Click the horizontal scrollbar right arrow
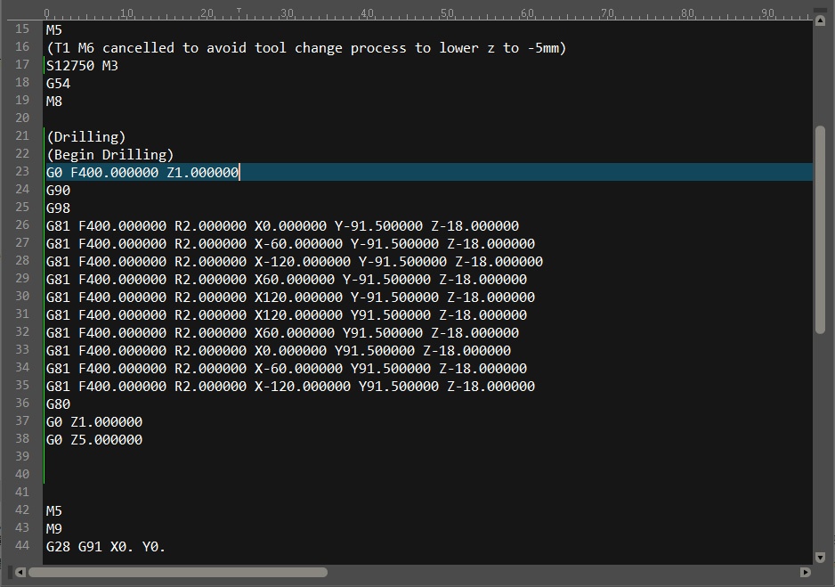835x587 pixels. [806, 573]
